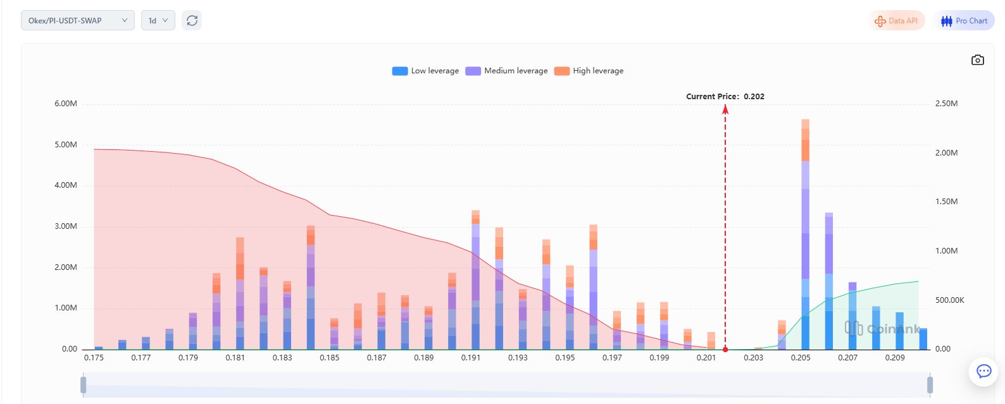Viewport: 1005px width, 404px height.
Task: Click the chevron arrow on pair selector
Action: pyautogui.click(x=125, y=21)
